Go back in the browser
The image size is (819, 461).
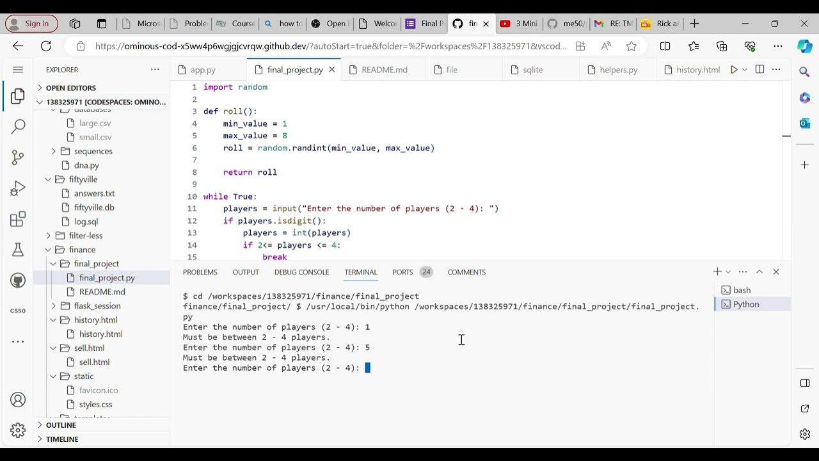(18, 46)
